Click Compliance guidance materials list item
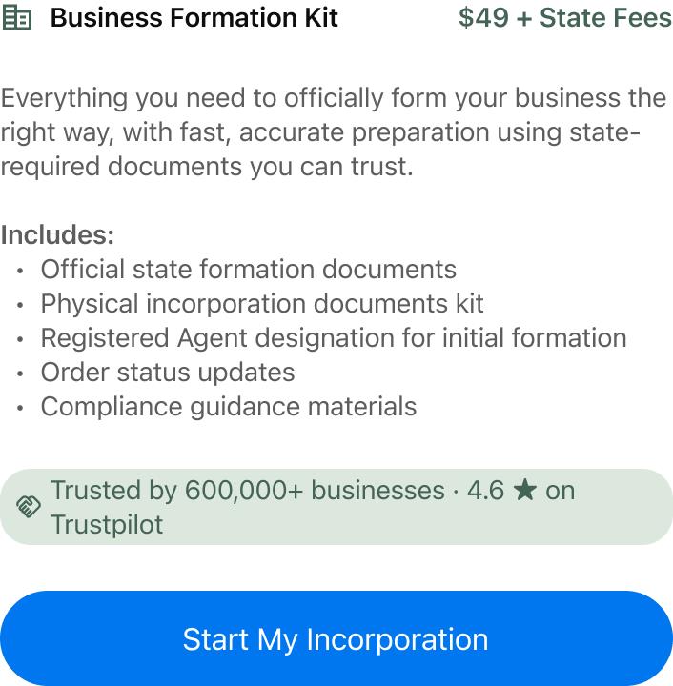Image resolution: width=673 pixels, height=686 pixels. tap(229, 407)
